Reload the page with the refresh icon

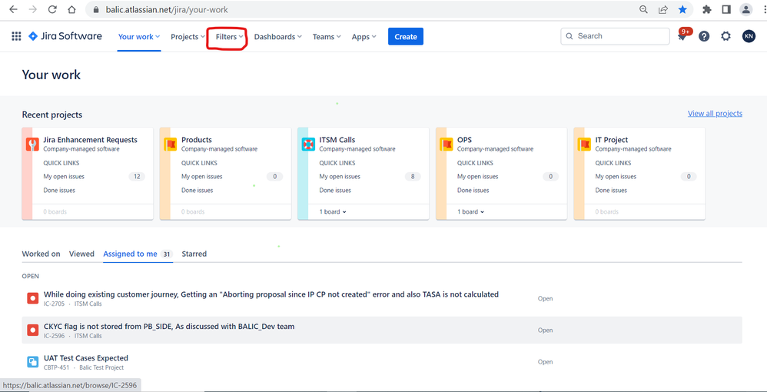(52, 9)
